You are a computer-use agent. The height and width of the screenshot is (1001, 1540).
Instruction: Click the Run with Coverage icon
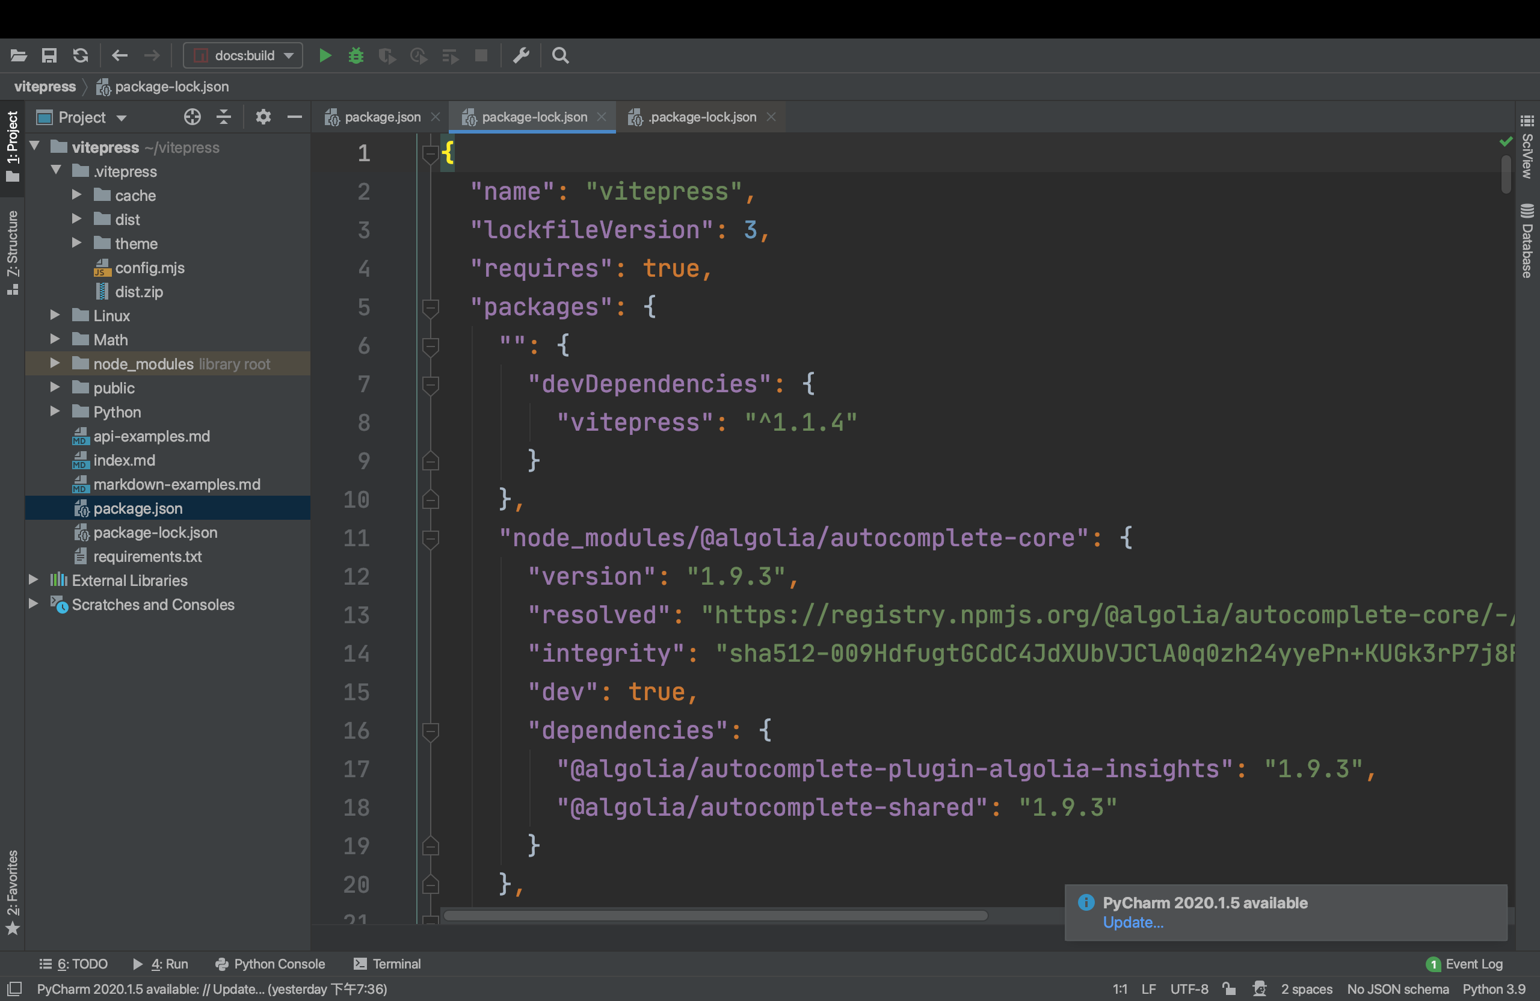[x=387, y=56]
